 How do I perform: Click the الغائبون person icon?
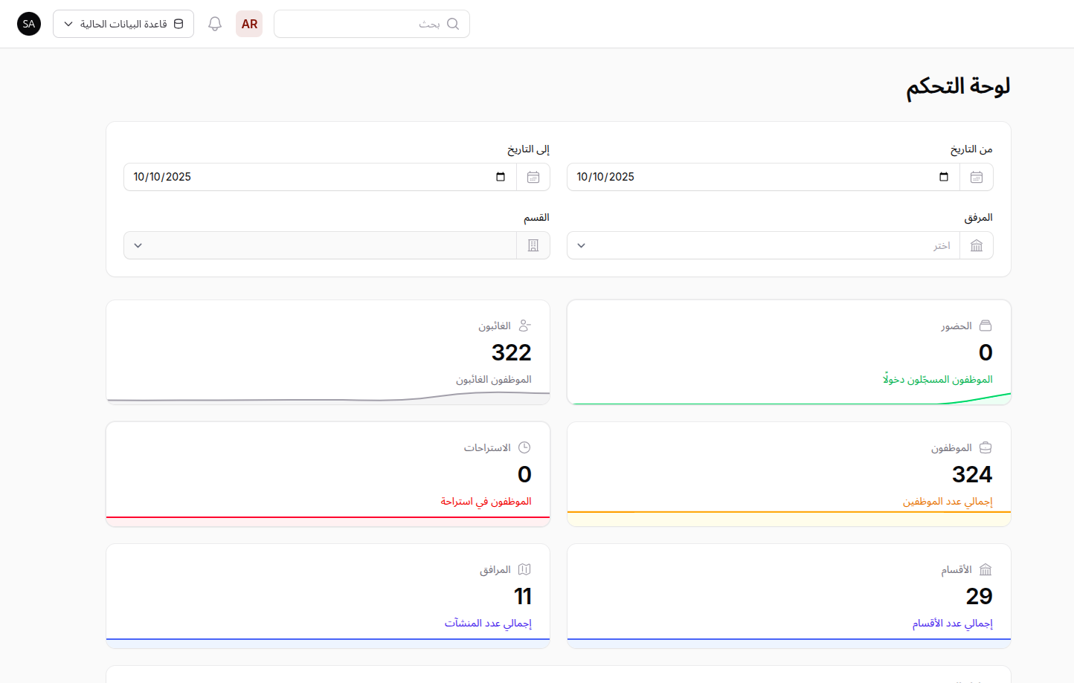(524, 326)
